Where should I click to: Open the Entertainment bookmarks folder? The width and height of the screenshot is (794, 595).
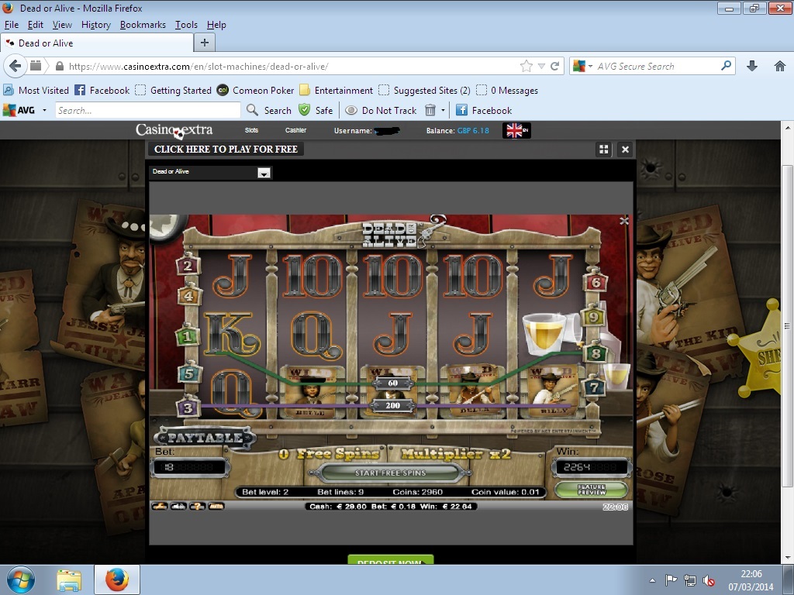(x=337, y=91)
